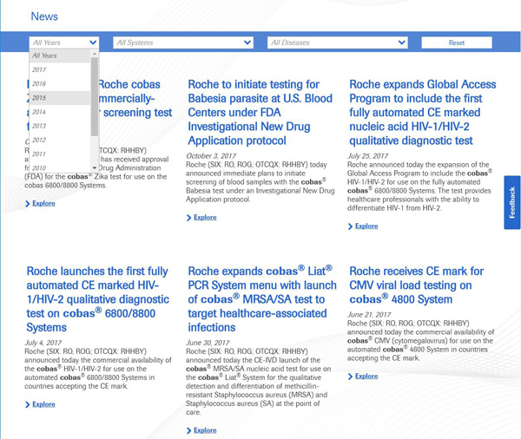The height and width of the screenshot is (439, 521).
Task: Click Explore link under the Zika test article
Action: coord(43,203)
